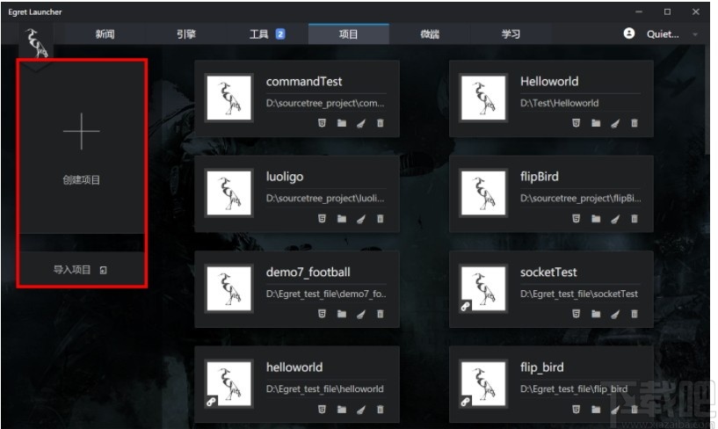718x429 pixels.
Task: Click HTML5 icon on D:\Egret_test_file\helloworld card
Action: 322,410
